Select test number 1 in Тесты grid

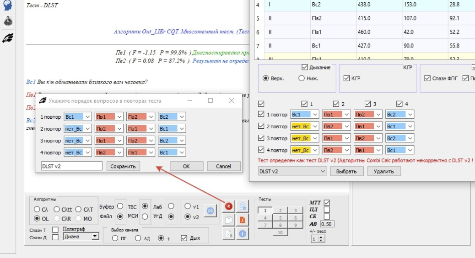(264, 211)
